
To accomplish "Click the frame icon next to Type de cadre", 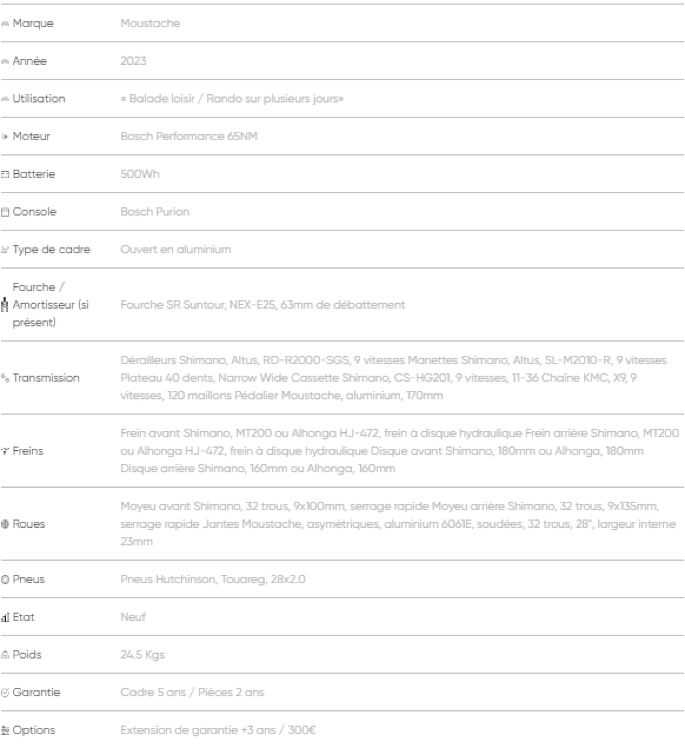I will (x=5, y=250).
